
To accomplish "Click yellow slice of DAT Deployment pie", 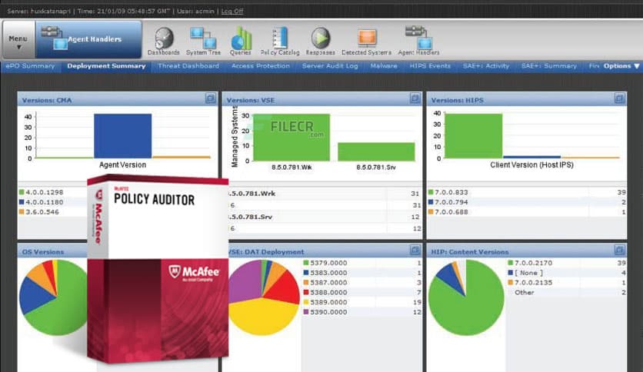I will point(262,317).
